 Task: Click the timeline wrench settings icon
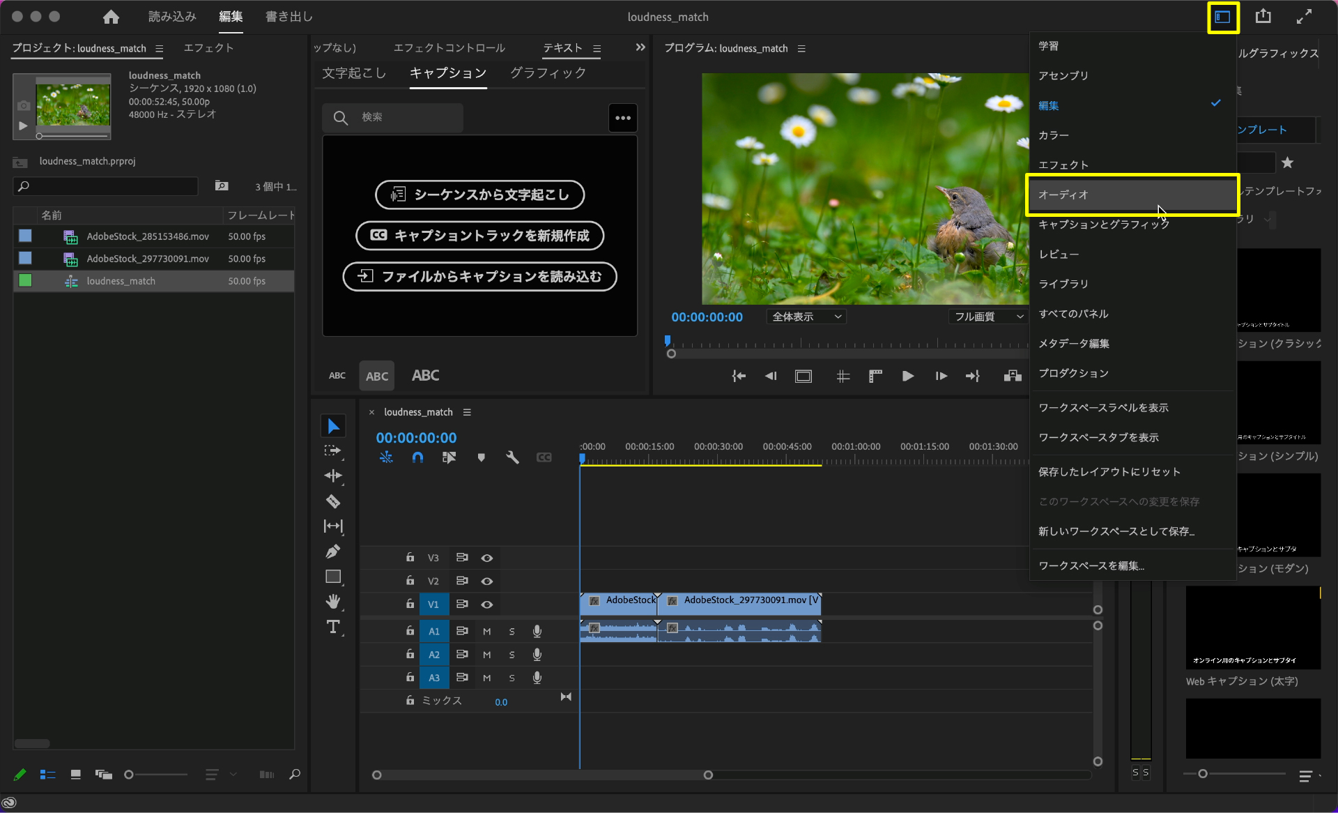click(512, 457)
